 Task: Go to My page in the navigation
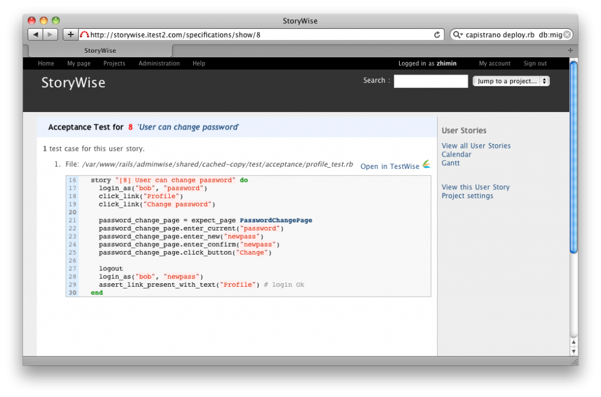[79, 63]
